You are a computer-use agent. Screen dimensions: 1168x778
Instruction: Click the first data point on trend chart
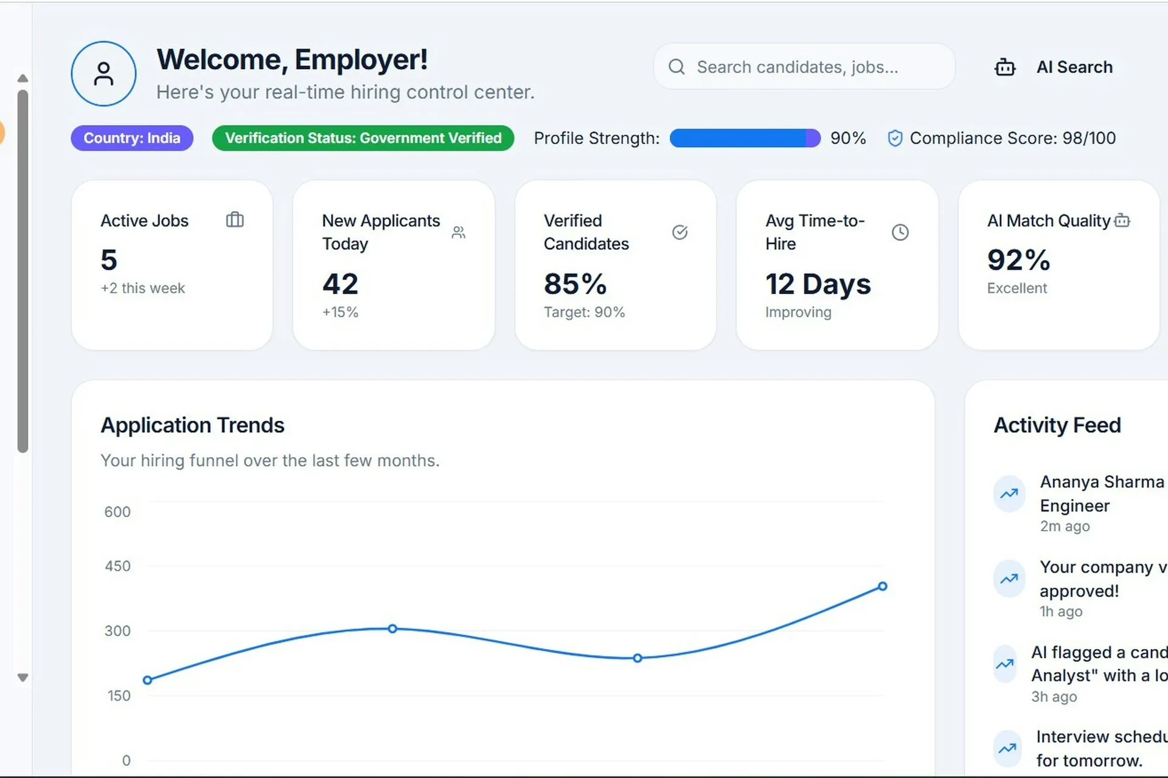click(147, 680)
